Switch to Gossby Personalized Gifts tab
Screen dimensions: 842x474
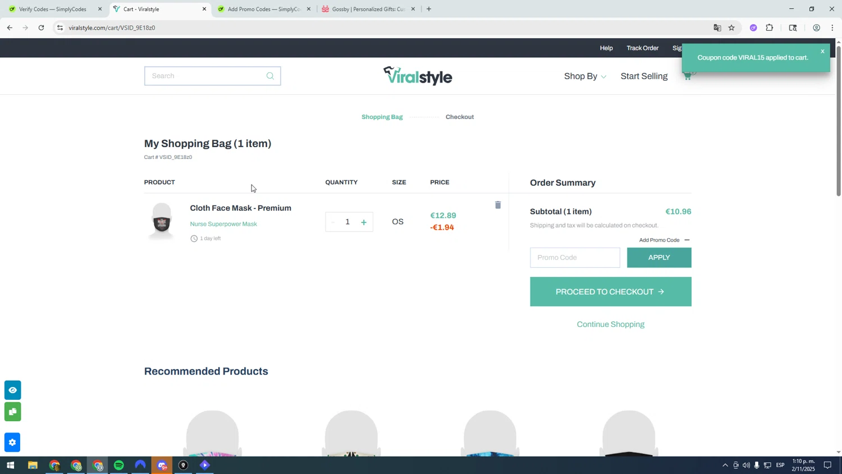pos(368,9)
